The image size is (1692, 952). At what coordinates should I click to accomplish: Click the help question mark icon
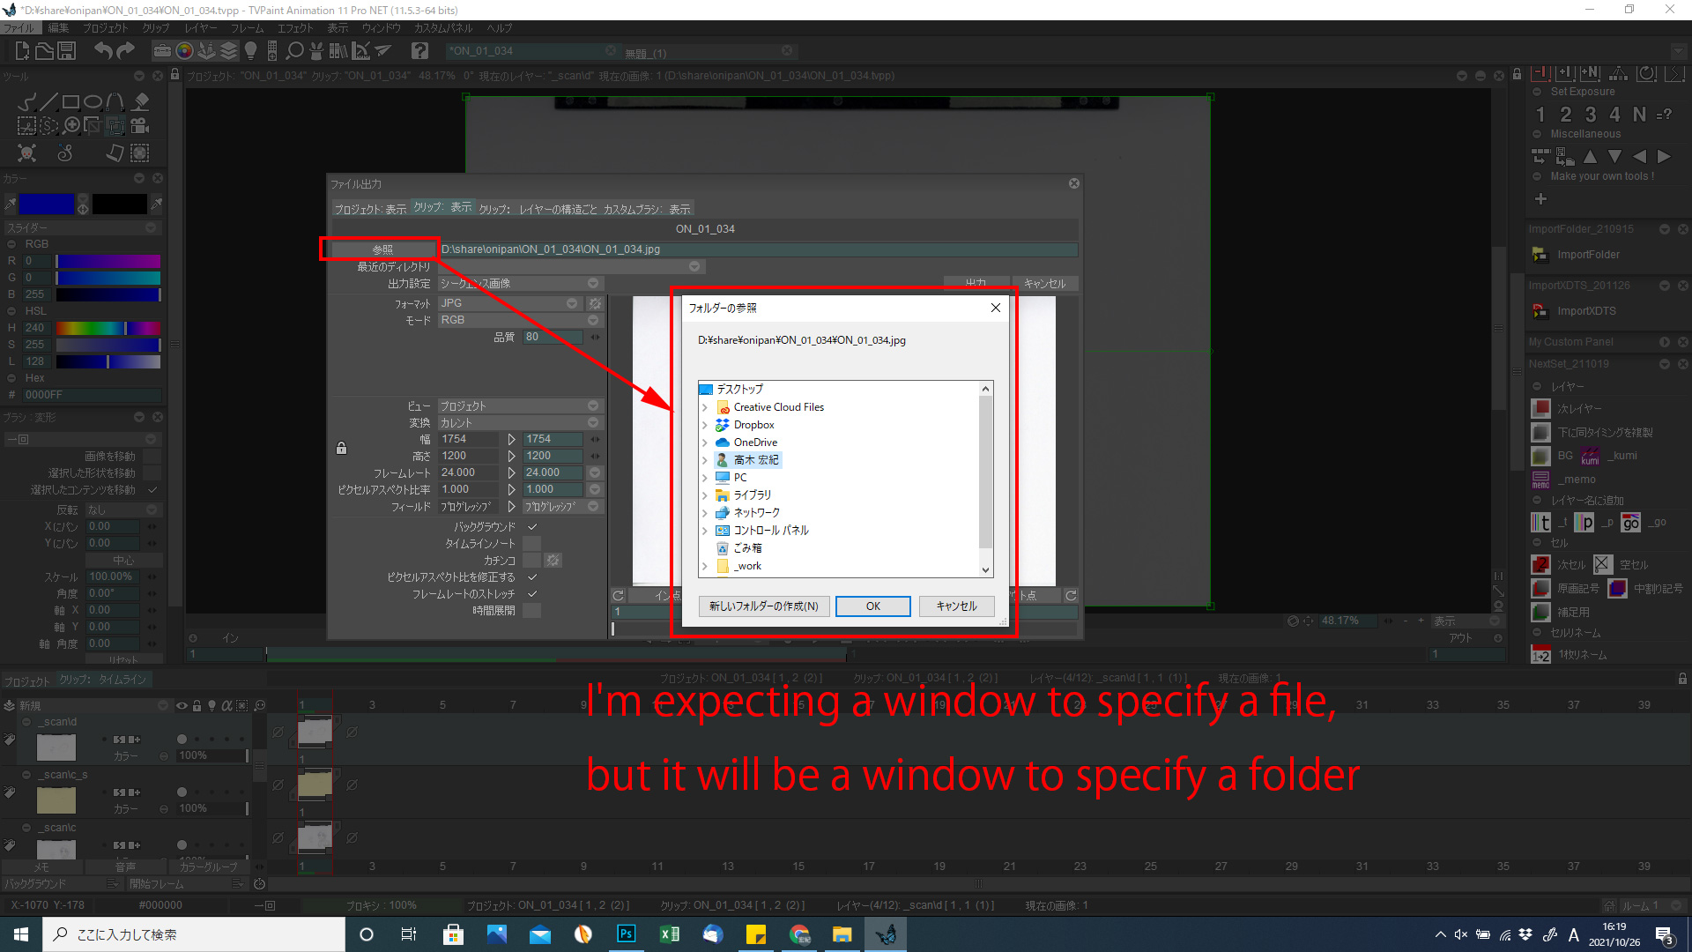[x=420, y=51]
